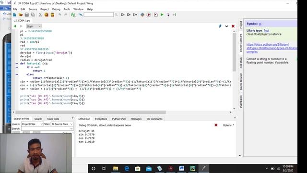Screen dimensions: 307x173
Task: Open Microsoft Edge from the taskbar
Action: [127, 169]
